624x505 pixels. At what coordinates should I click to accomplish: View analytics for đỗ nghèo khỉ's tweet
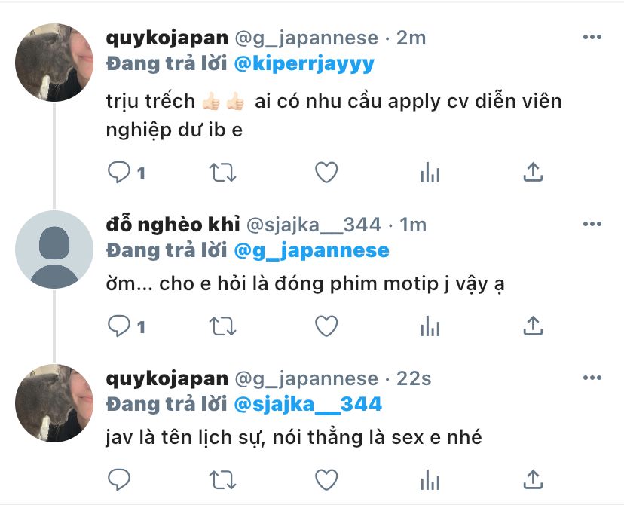tap(430, 326)
